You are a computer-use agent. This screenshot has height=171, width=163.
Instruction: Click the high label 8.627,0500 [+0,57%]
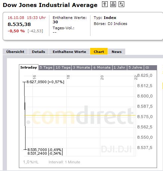(45, 82)
